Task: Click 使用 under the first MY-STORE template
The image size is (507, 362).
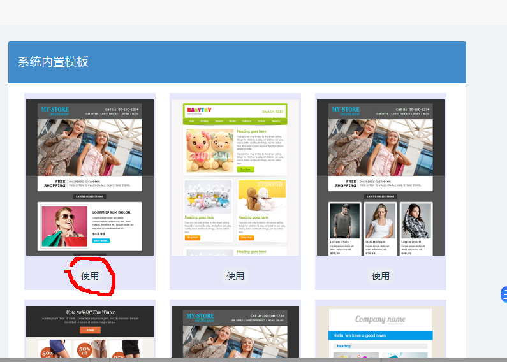Action: click(x=90, y=276)
